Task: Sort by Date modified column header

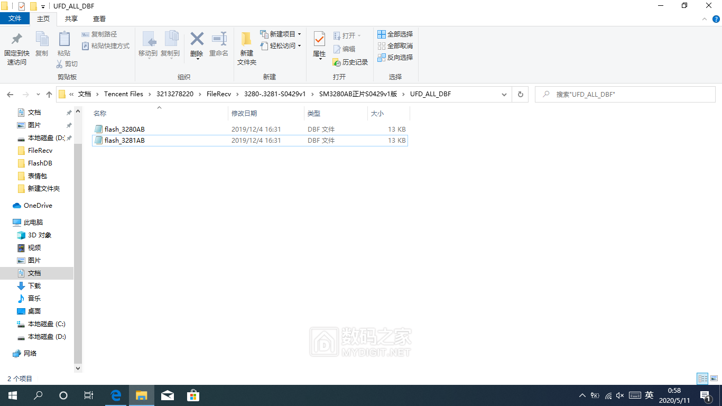Action: pos(266,113)
